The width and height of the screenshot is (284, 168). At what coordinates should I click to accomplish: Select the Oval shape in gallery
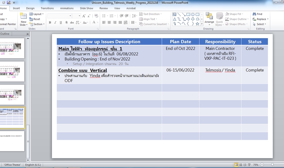[x=193, y=14]
